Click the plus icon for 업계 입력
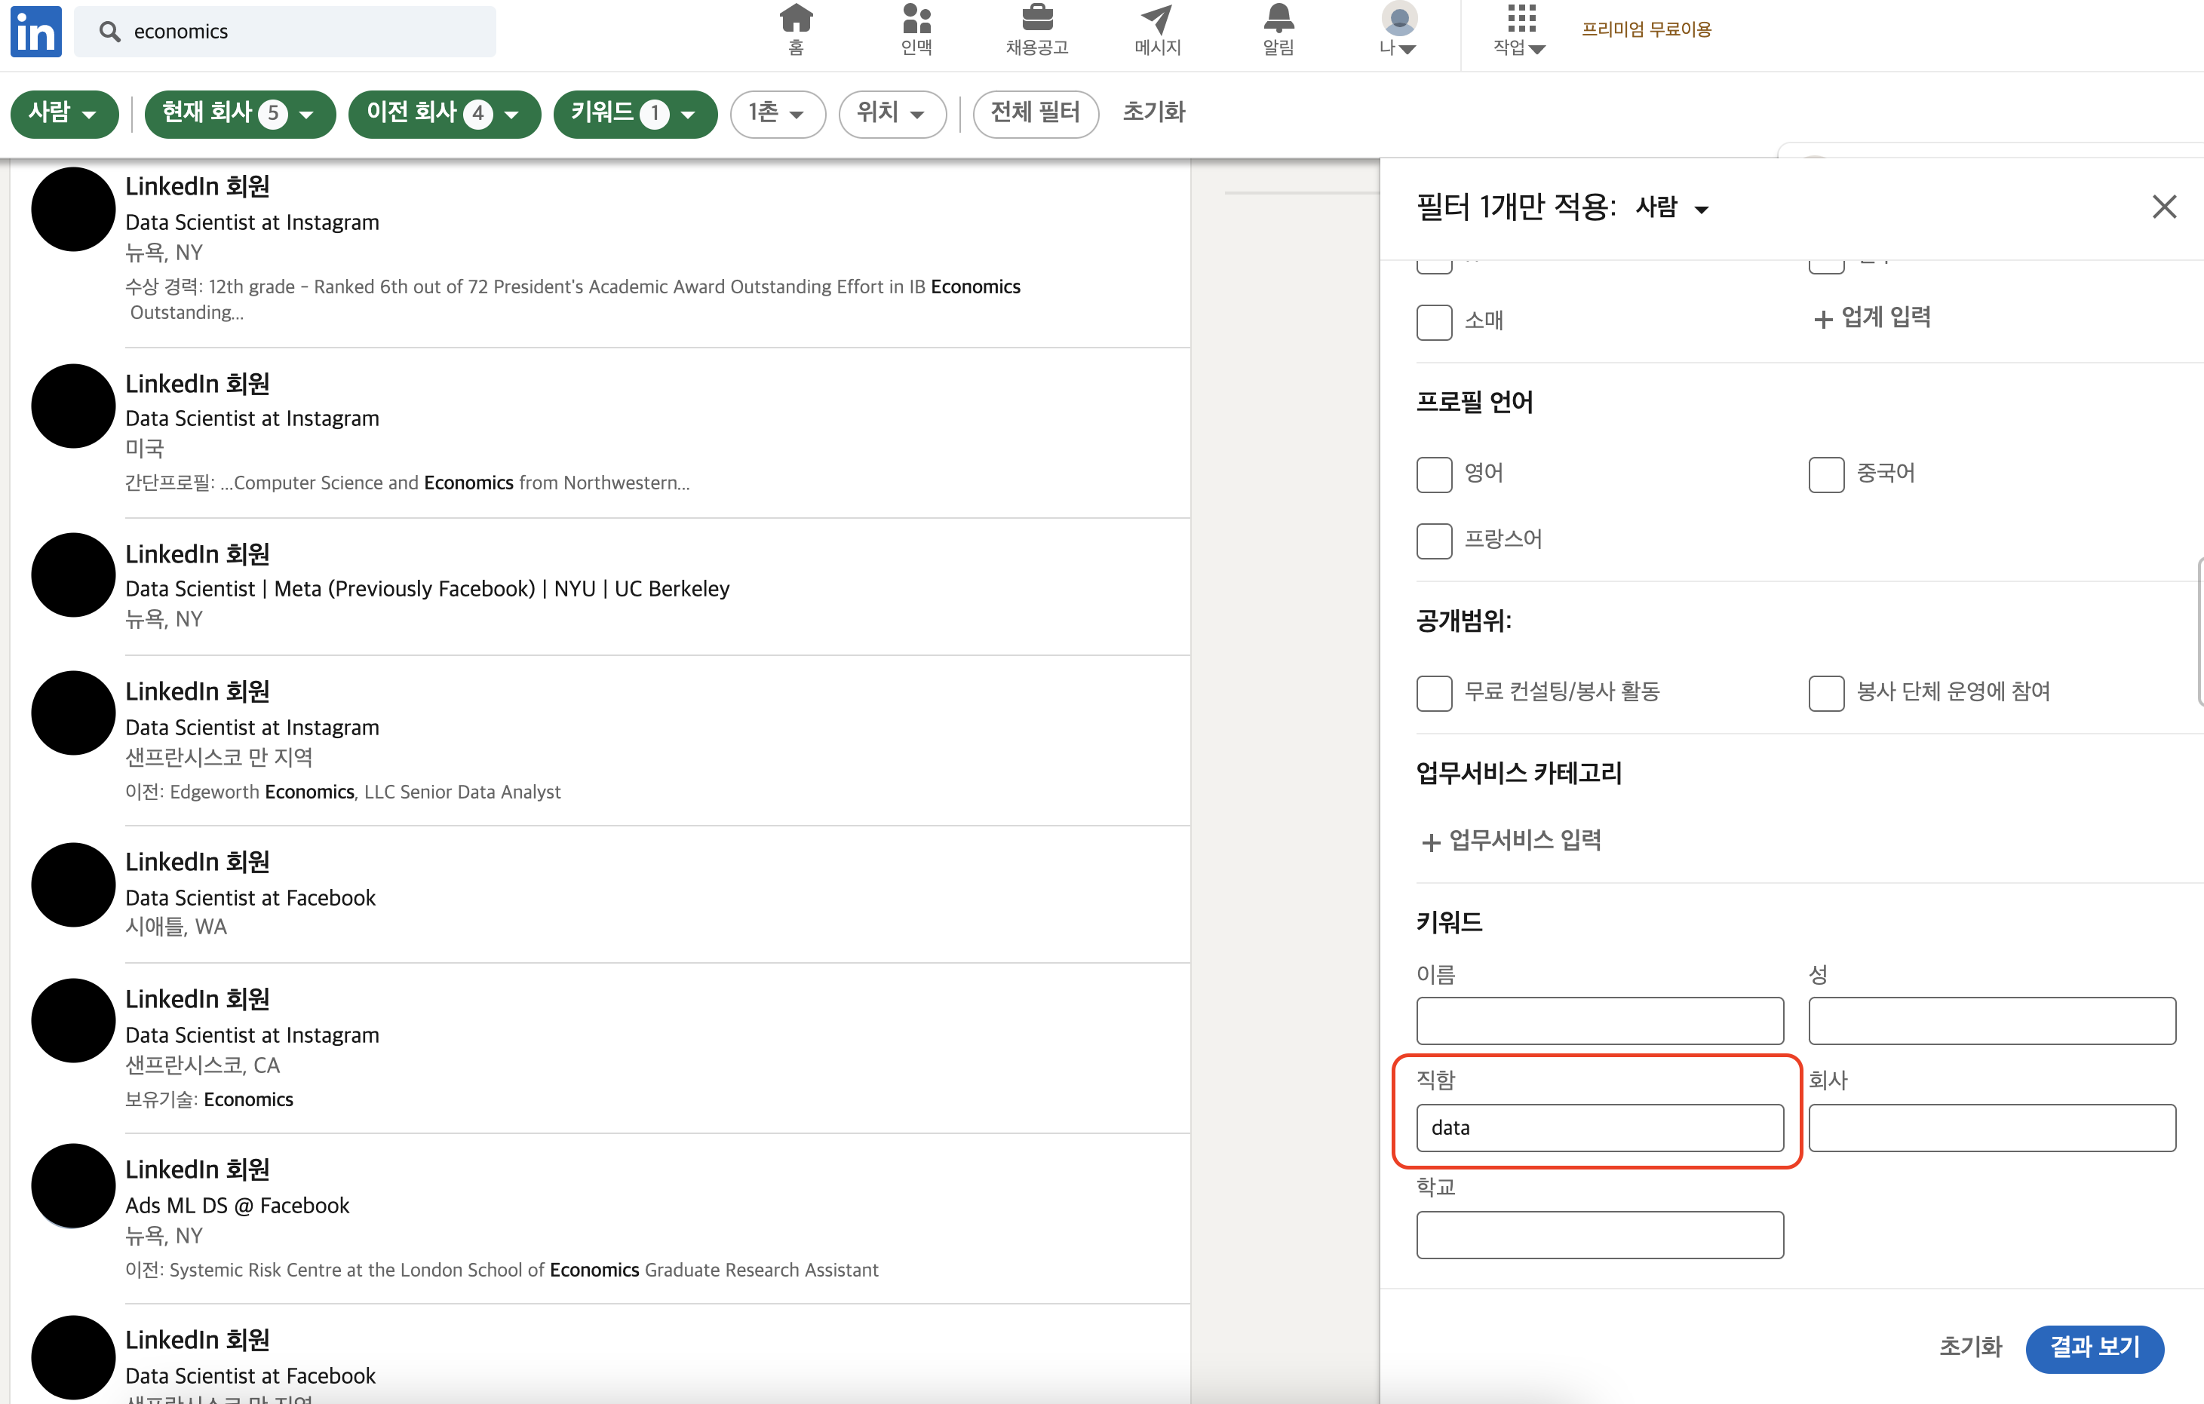The height and width of the screenshot is (1404, 2204). [x=1822, y=318]
